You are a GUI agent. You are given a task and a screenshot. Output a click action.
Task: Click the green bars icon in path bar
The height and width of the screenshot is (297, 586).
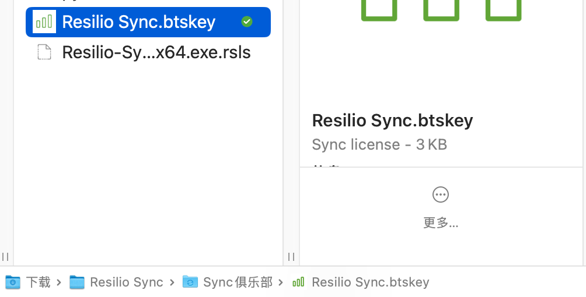point(298,282)
